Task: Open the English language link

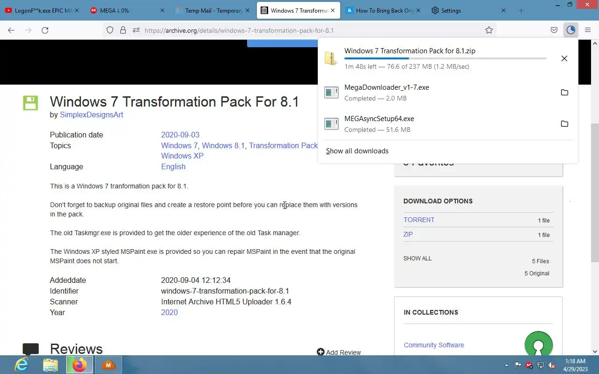Action: click(173, 166)
